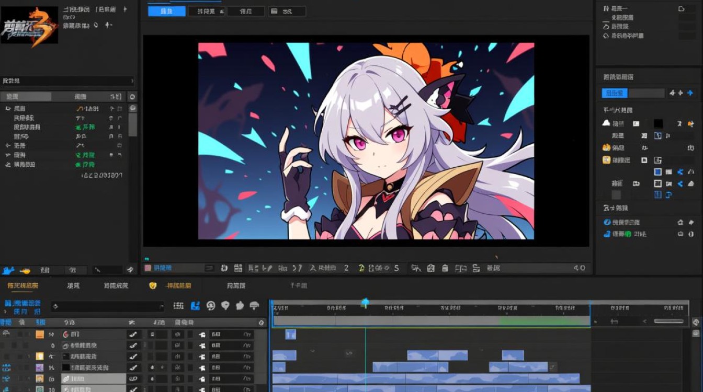Open the orange-underlined first tab of the timeline panel
Screen dimensions: 703x392
[x=22, y=285]
